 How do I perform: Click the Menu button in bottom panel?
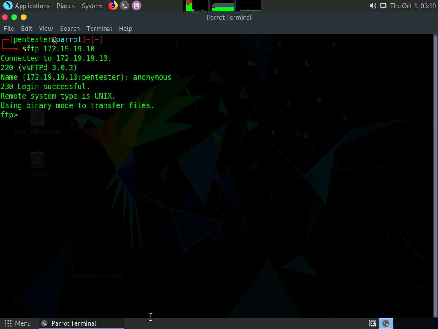tap(18, 323)
